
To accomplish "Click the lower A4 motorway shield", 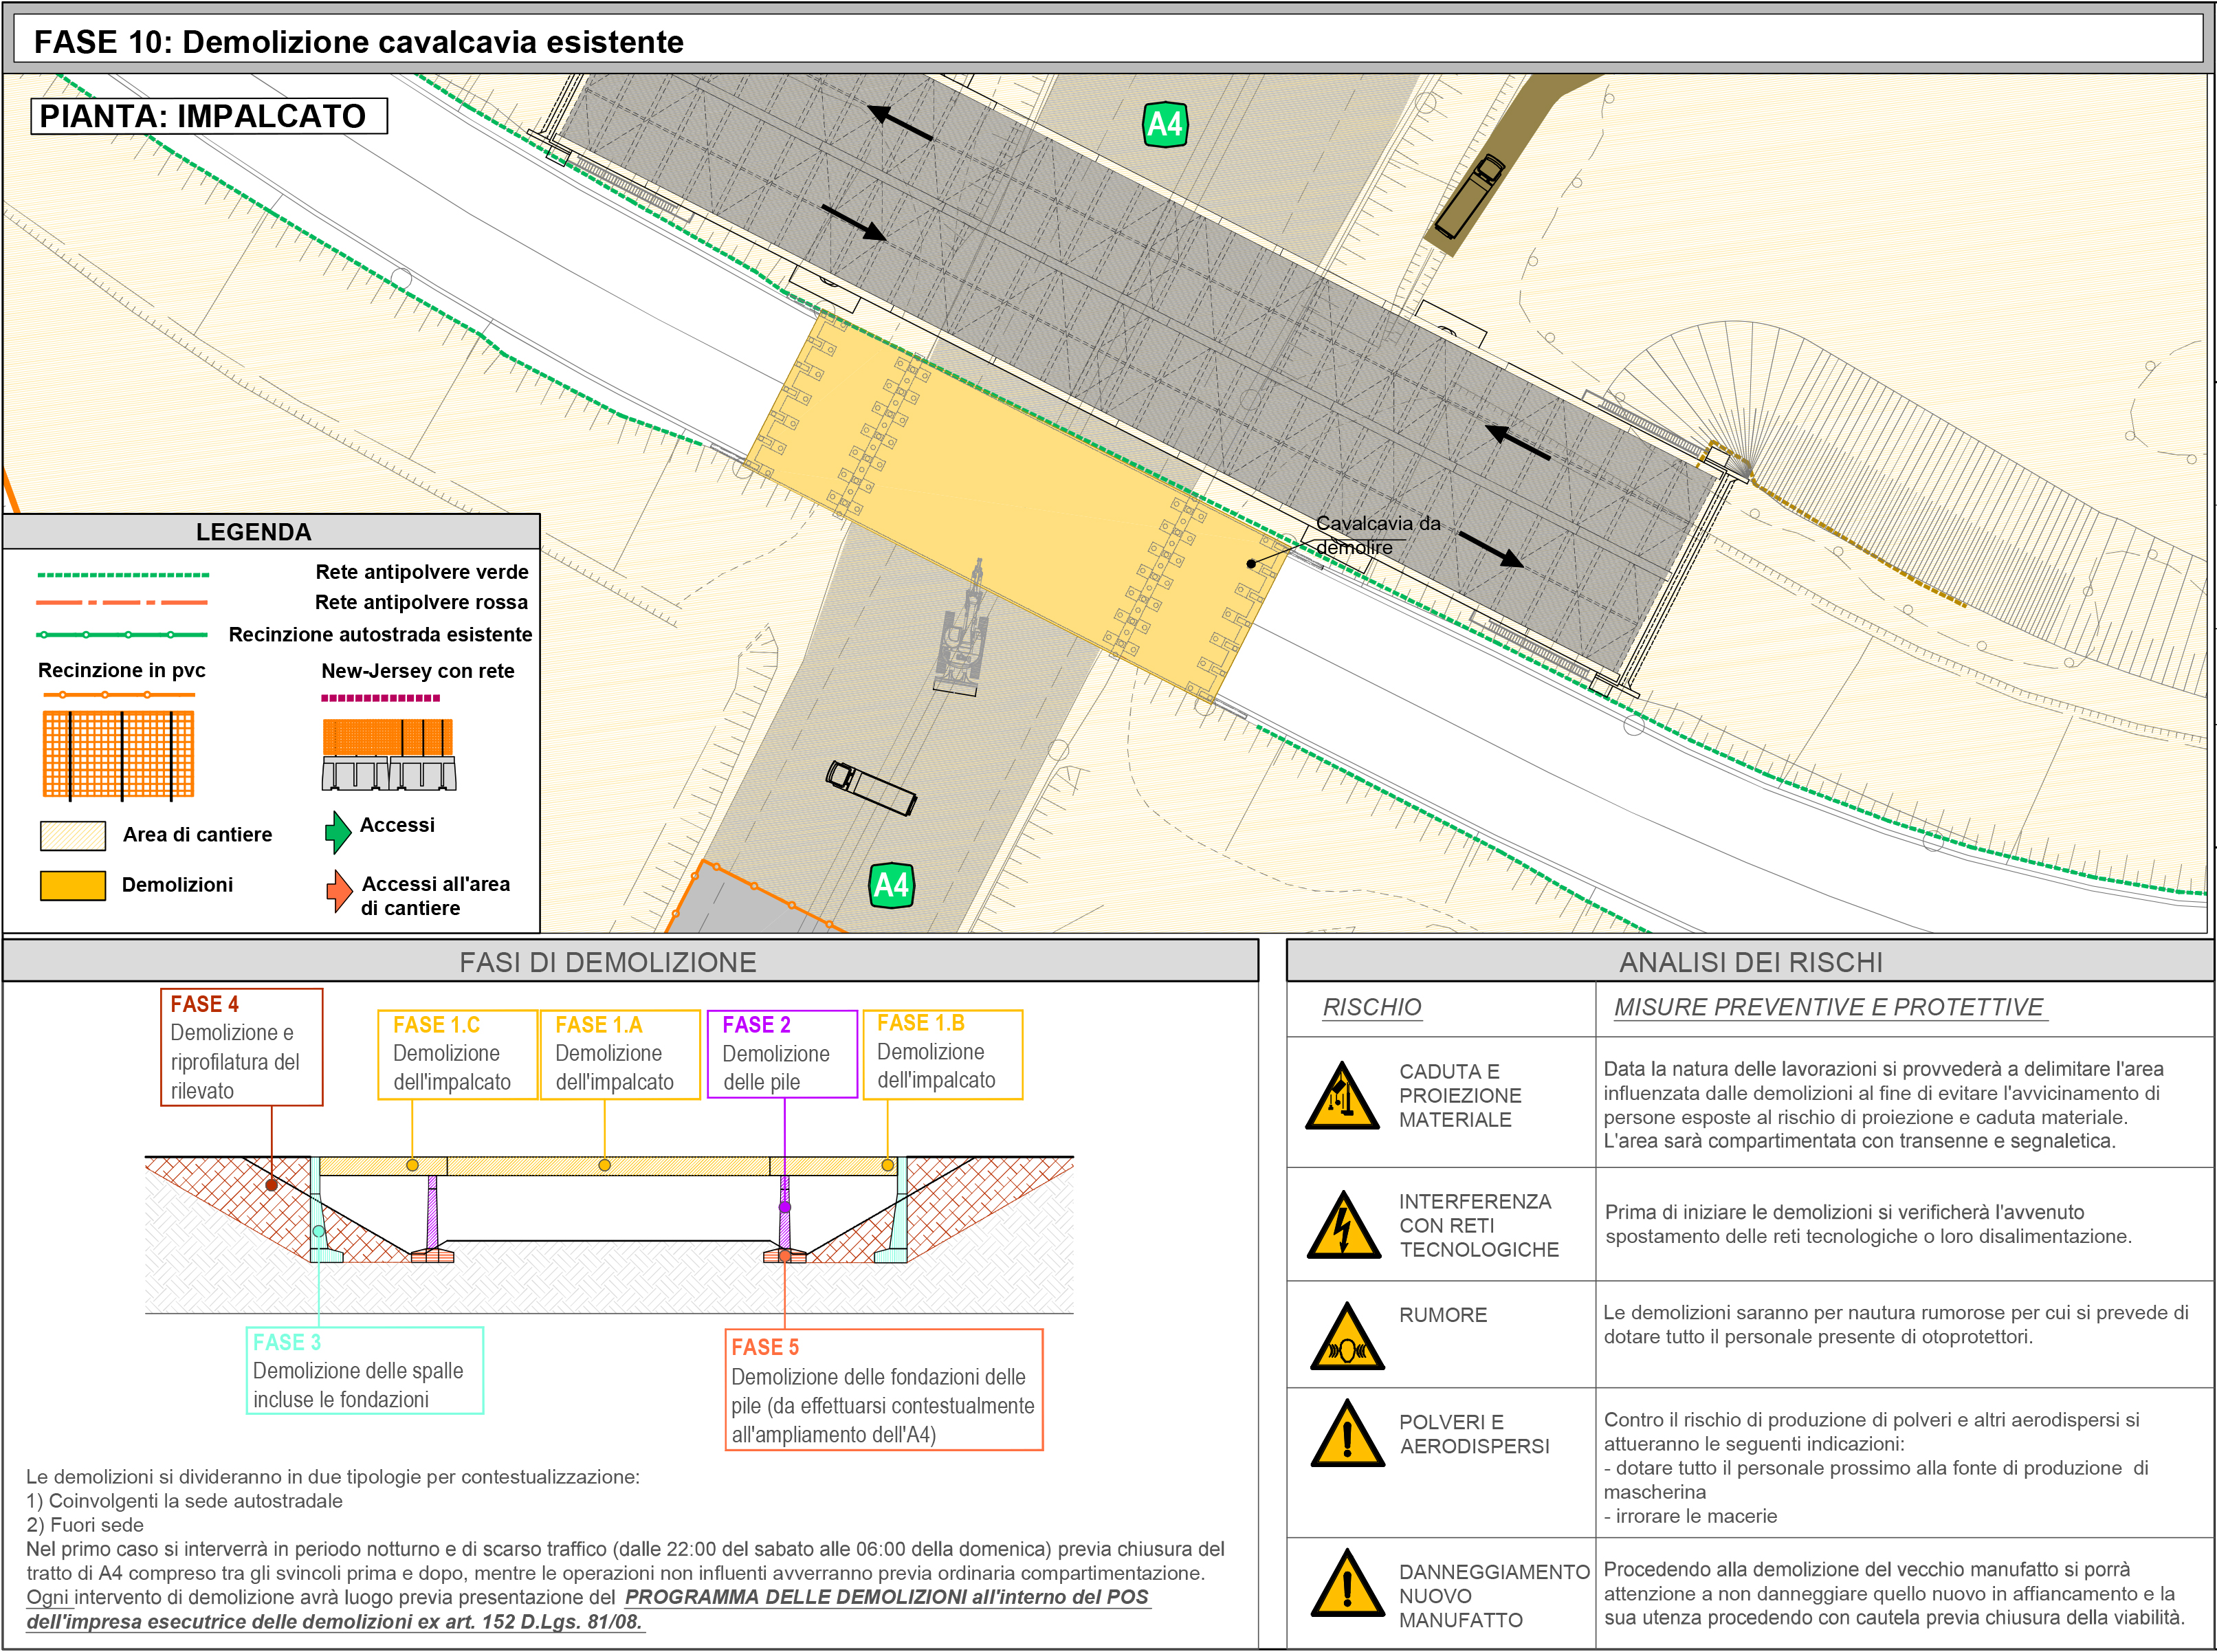I will [x=891, y=885].
